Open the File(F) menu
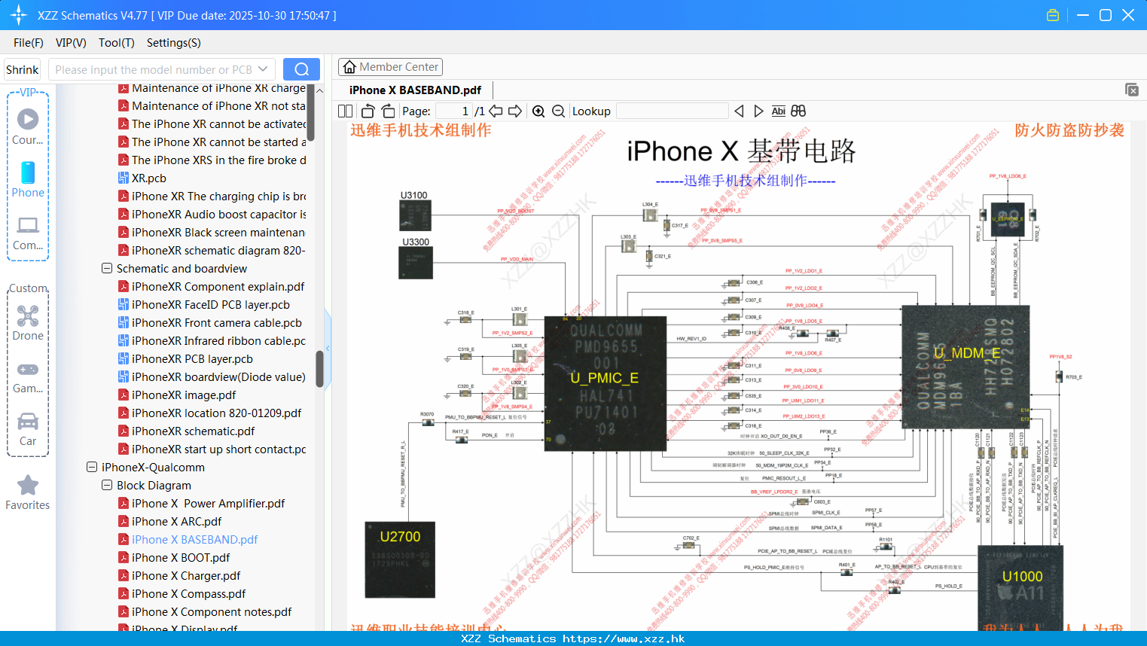Screen dimensions: 1147x646 pos(29,43)
